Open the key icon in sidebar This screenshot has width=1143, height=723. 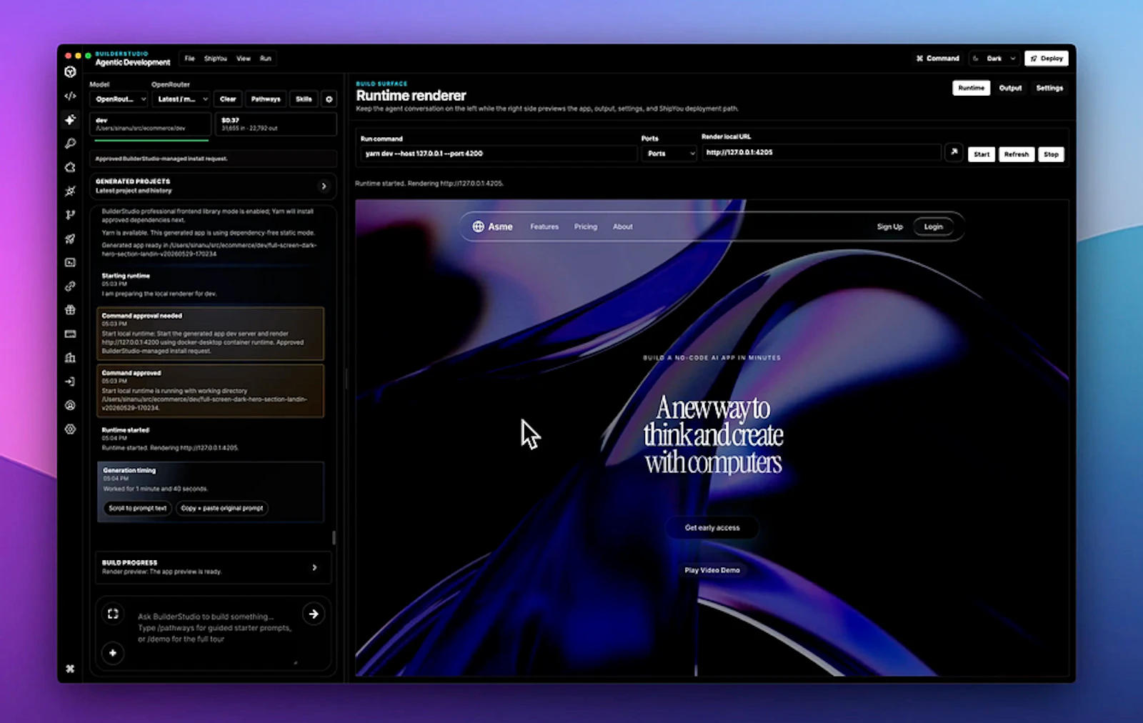point(70,144)
